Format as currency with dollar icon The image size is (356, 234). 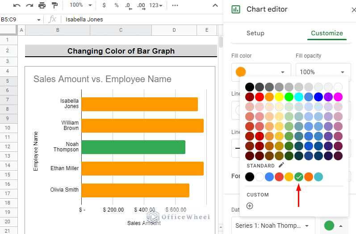click(x=104, y=5)
